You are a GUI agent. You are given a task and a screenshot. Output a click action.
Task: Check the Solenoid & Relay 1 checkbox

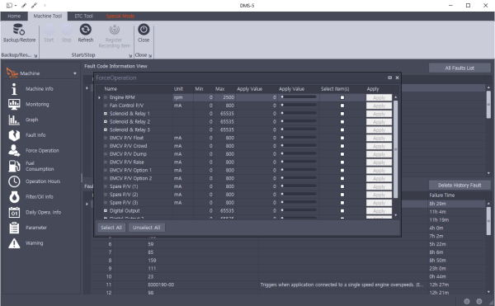pos(342,114)
